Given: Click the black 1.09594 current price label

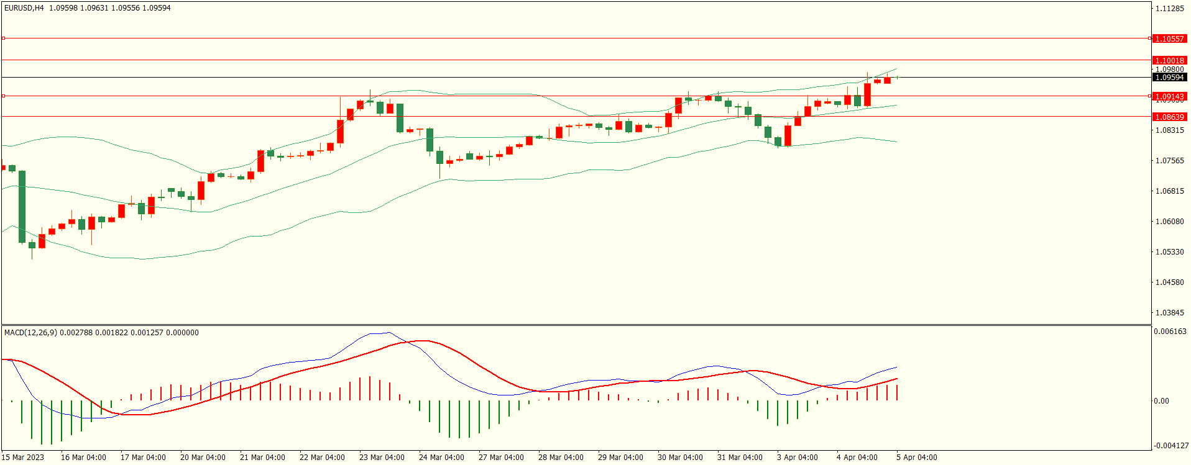Looking at the screenshot, I should (1169, 78).
